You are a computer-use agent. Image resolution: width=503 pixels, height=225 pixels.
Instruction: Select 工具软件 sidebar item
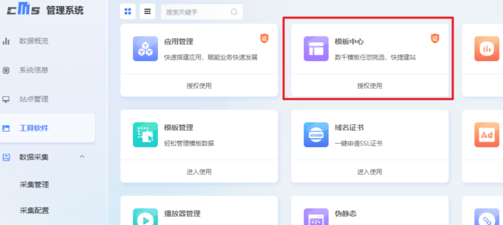(33, 128)
